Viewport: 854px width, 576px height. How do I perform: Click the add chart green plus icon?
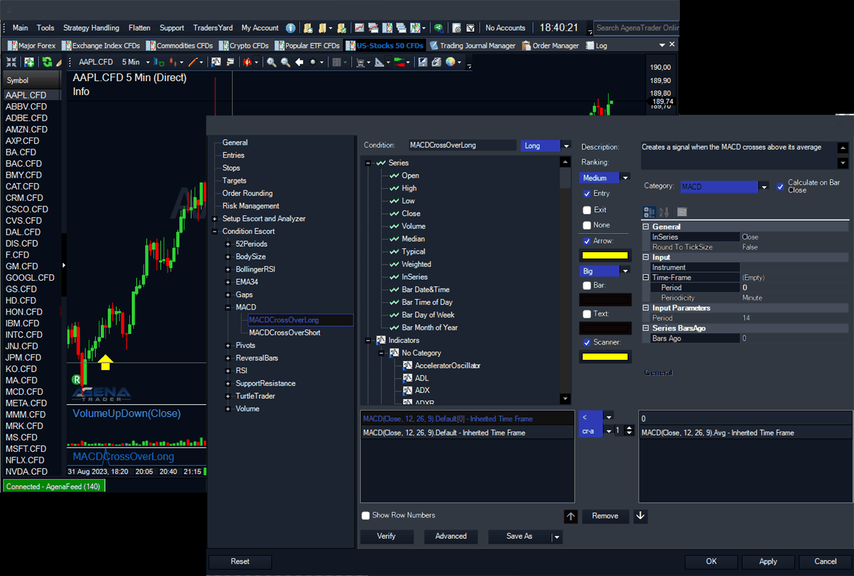point(29,62)
